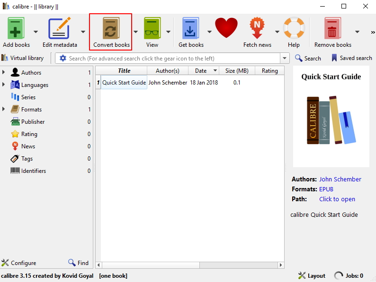Screen dimensions: 376x282
Task: Open the Layout button in status bar
Action: pos(312,276)
